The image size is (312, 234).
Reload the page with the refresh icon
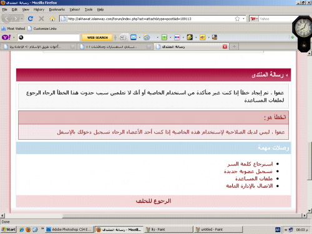[x=31, y=19]
